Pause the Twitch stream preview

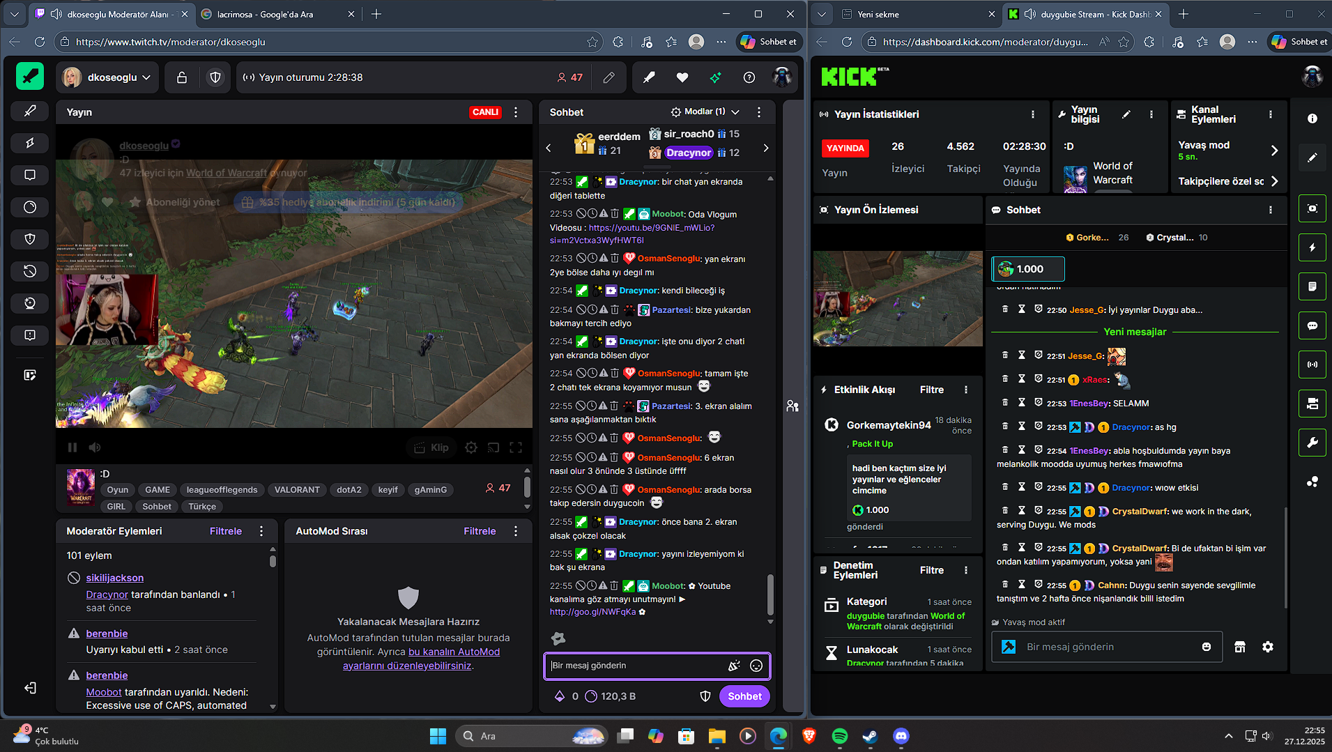click(72, 447)
